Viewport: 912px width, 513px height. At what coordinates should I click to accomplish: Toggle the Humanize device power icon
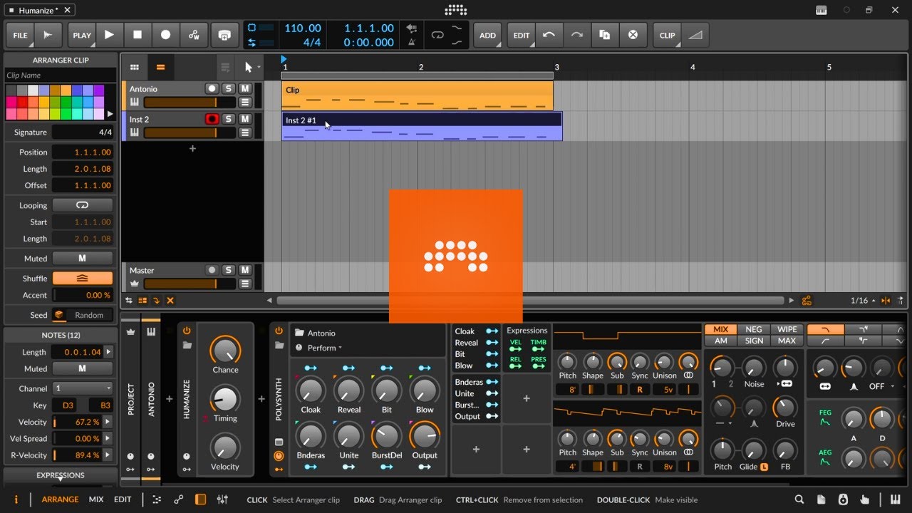(x=187, y=331)
